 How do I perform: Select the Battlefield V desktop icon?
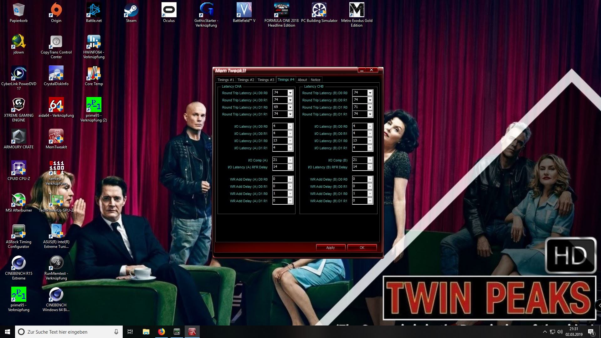click(x=244, y=13)
